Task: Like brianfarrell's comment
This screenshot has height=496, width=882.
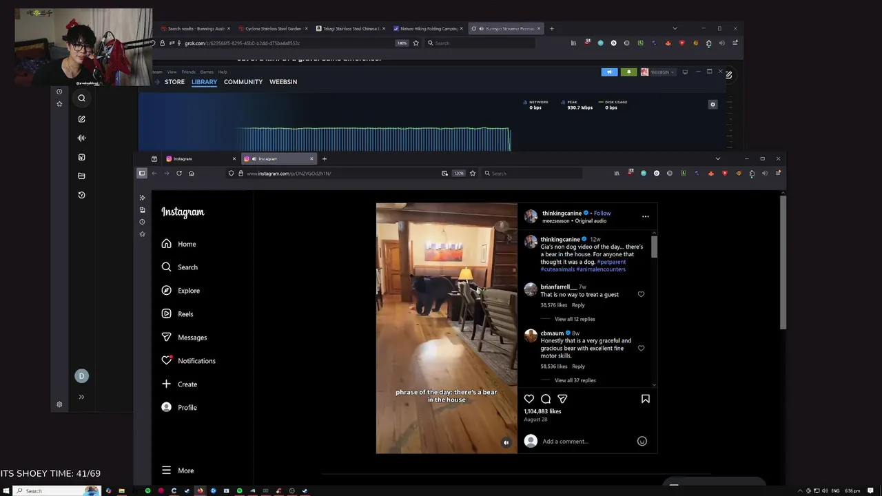Action: (x=641, y=294)
